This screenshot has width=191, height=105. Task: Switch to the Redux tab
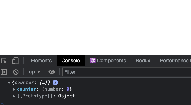(143, 61)
